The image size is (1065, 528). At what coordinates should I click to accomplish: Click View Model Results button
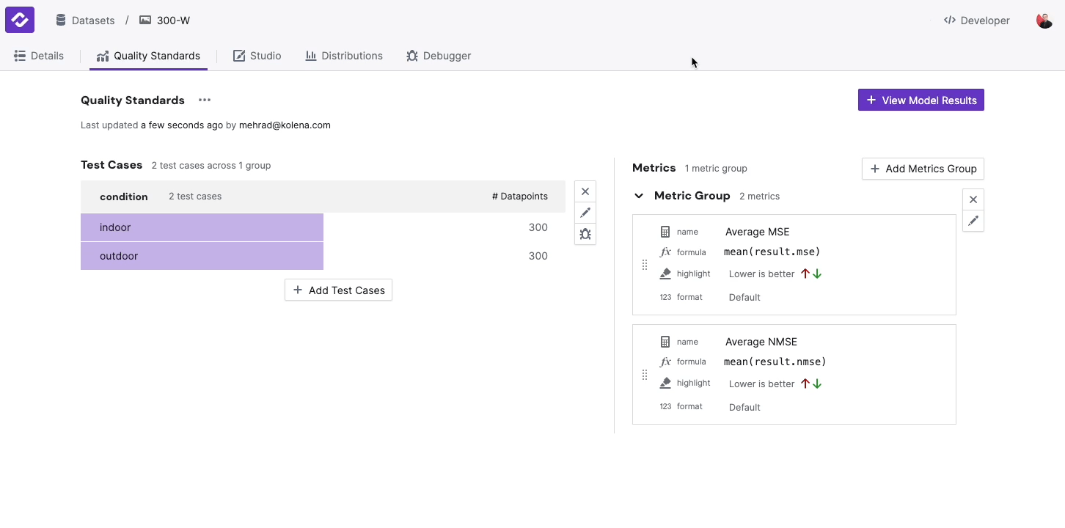tap(921, 100)
